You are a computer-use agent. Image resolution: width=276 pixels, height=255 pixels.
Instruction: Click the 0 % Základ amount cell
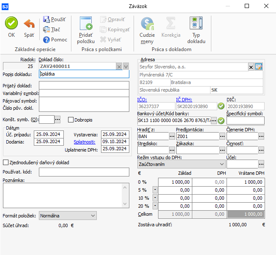click(x=175, y=182)
